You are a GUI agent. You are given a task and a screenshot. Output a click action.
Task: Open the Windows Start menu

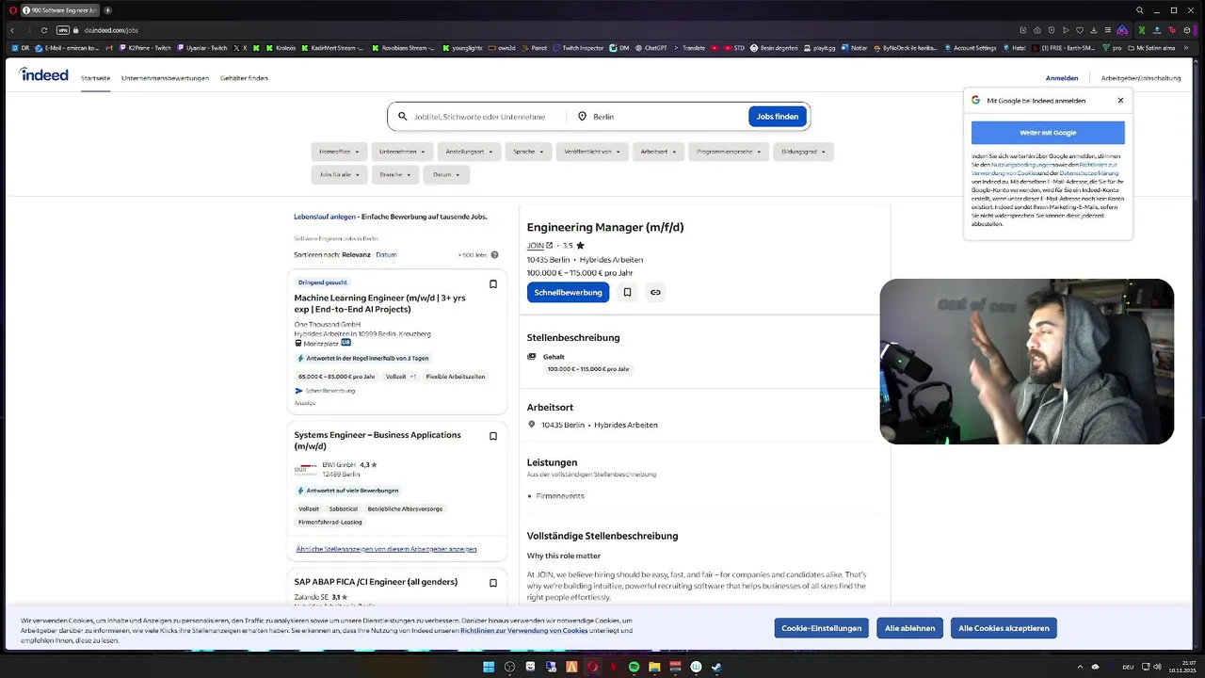pos(489,667)
